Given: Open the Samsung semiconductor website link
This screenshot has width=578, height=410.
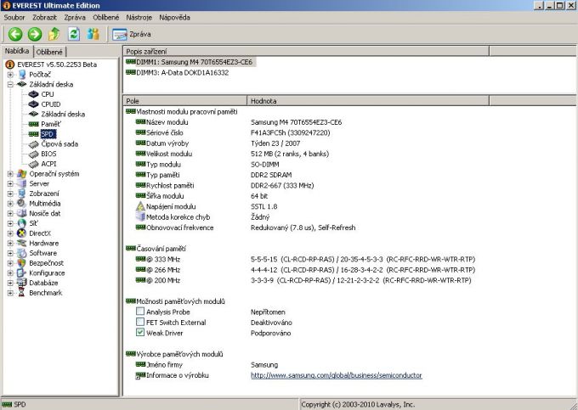Looking at the screenshot, I should [337, 375].
